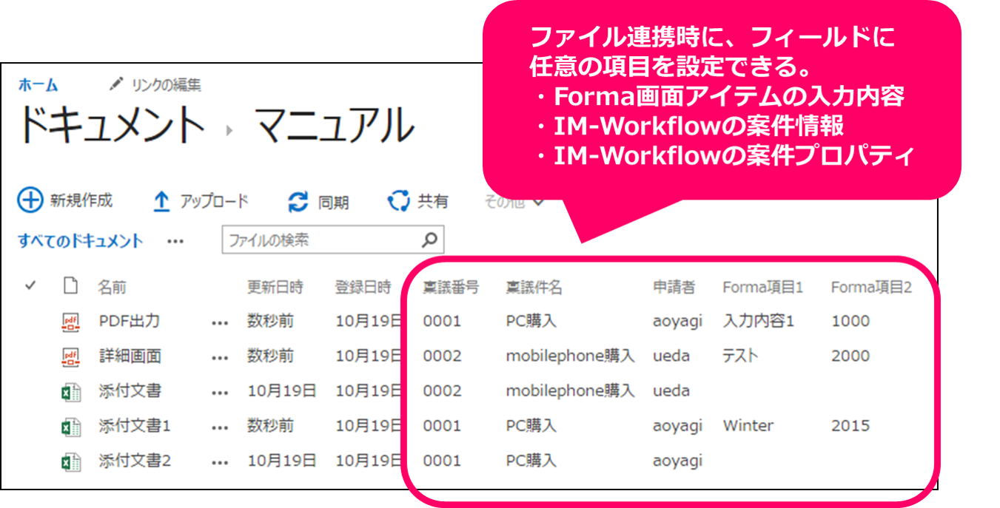This screenshot has width=1000, height=508.
Task: Select the すべてのドキュメント view
Action: tap(81, 241)
